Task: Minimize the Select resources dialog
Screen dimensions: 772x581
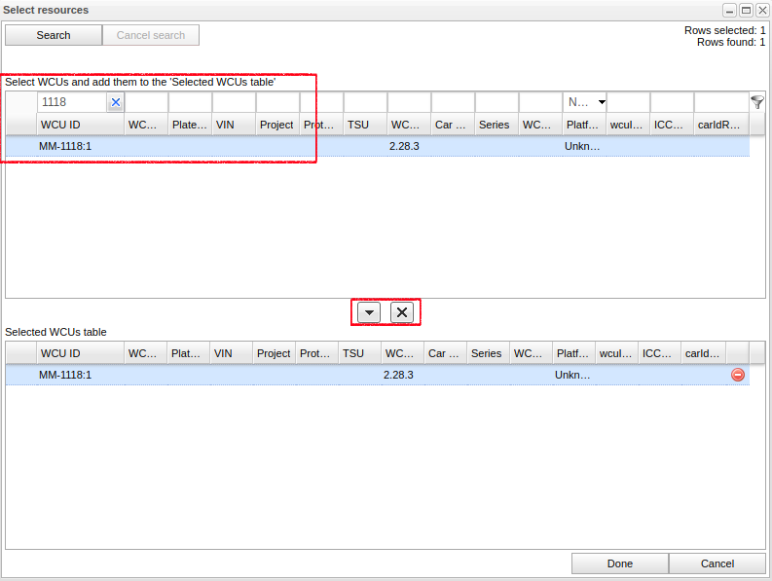Action: point(729,10)
